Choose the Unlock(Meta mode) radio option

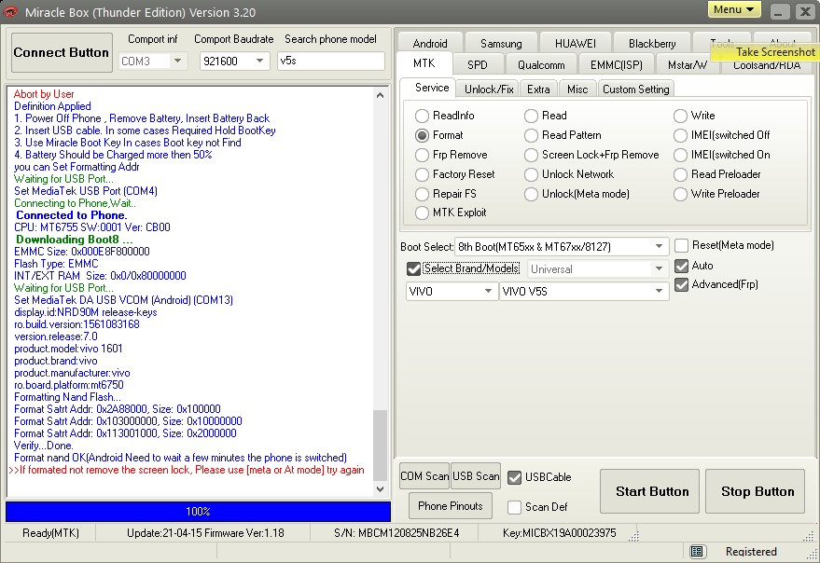click(x=532, y=194)
